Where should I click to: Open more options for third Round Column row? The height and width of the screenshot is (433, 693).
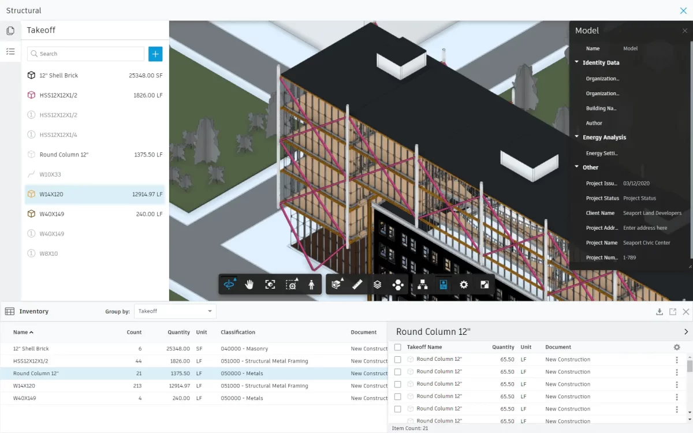(677, 384)
